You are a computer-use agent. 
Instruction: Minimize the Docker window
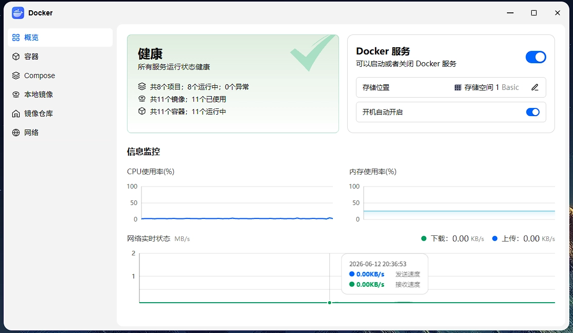tap(510, 13)
